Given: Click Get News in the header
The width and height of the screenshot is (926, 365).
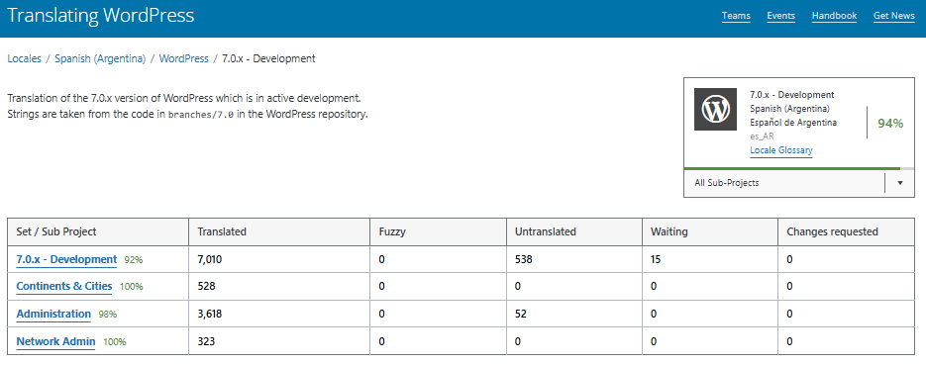Looking at the screenshot, I should point(894,16).
